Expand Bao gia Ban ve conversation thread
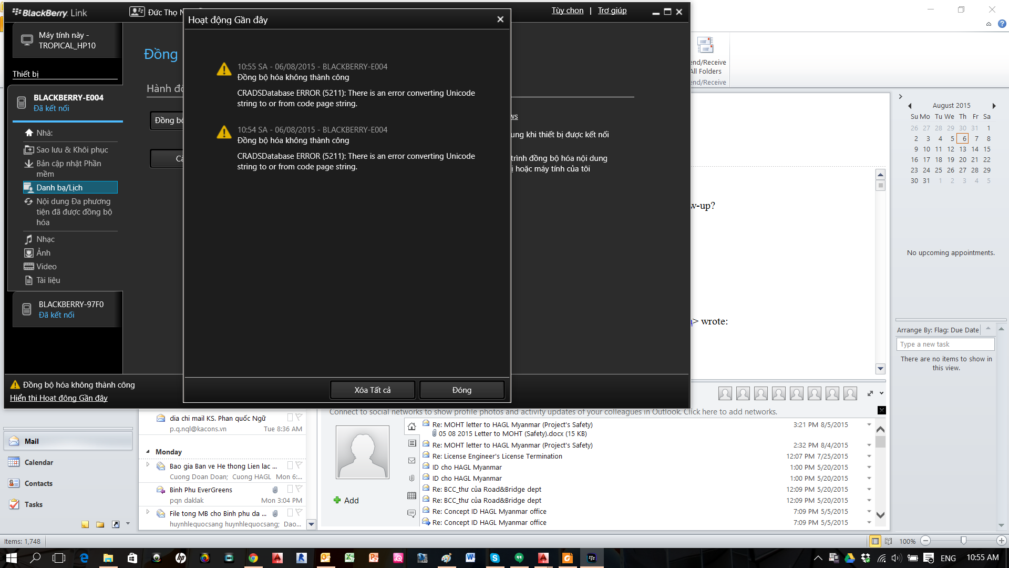The height and width of the screenshot is (568, 1009). click(148, 465)
